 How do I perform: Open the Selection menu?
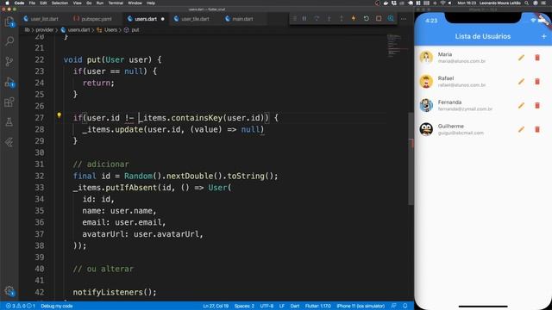pos(60,3)
